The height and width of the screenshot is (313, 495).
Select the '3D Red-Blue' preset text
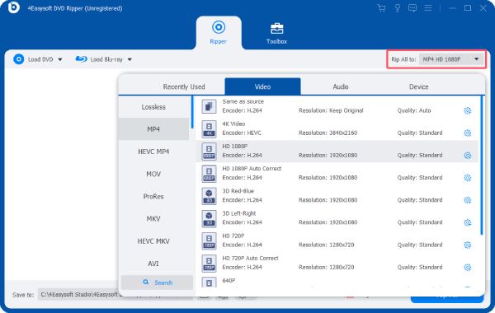(x=238, y=191)
